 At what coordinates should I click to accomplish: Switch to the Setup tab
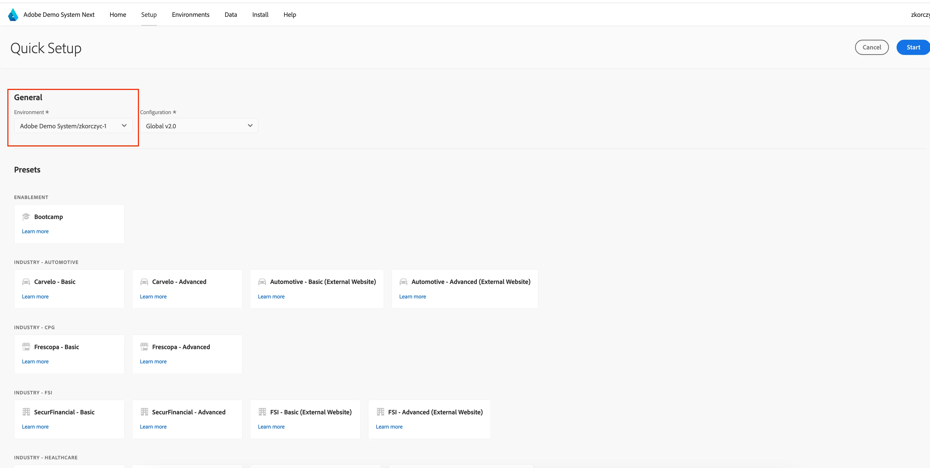tap(149, 15)
